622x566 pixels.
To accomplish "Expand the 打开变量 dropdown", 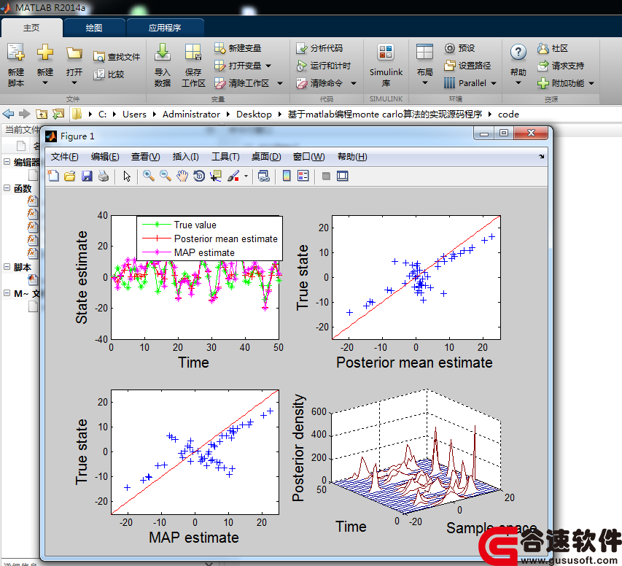I will click(x=268, y=66).
